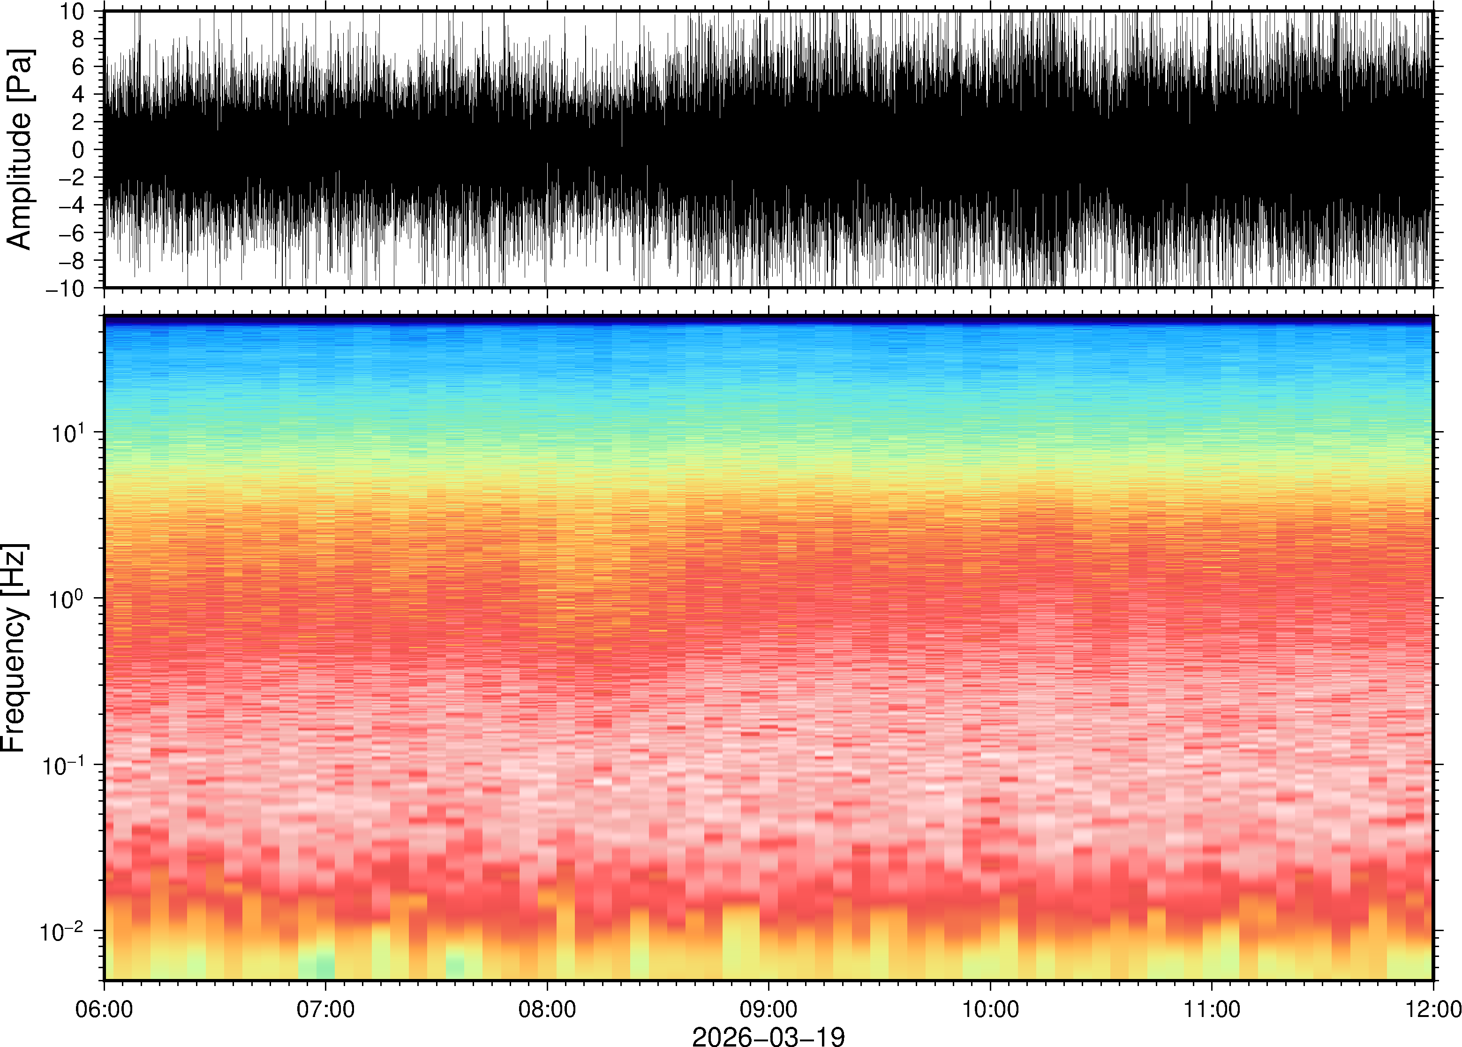Click the 07:00 time axis label
1462x1047 pixels.
point(325,1009)
